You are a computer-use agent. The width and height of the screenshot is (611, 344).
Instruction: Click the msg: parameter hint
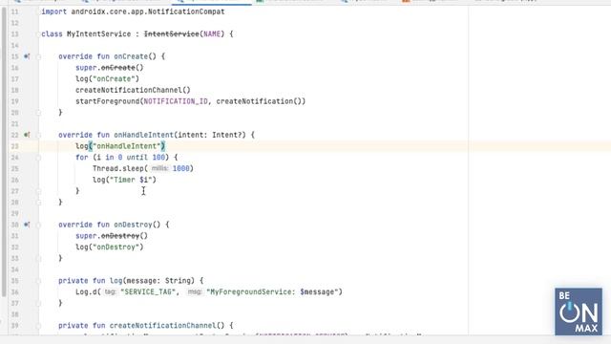(195, 292)
